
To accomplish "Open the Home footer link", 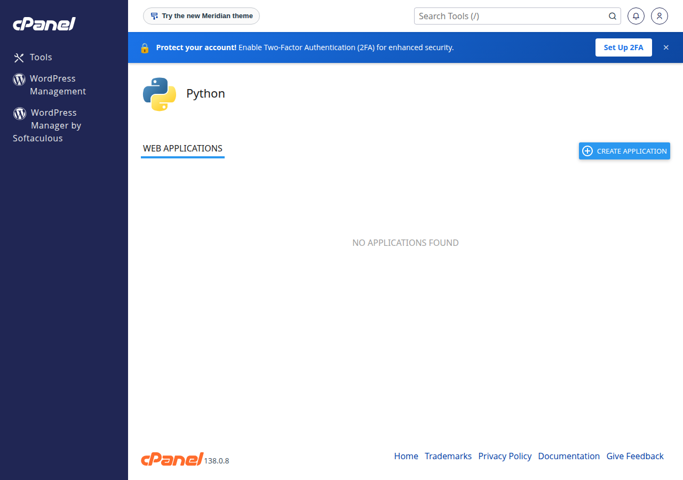I will coord(406,456).
